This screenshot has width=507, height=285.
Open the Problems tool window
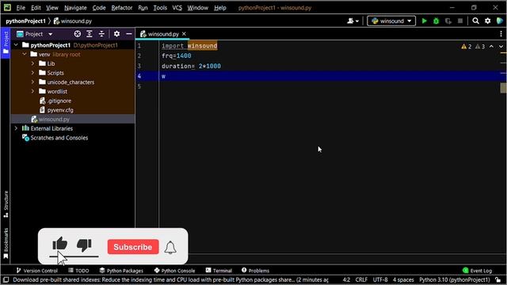pyautogui.click(x=255, y=271)
